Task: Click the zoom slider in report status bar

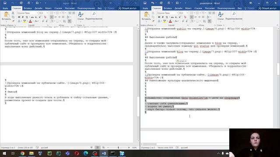Action: tap(118, 147)
